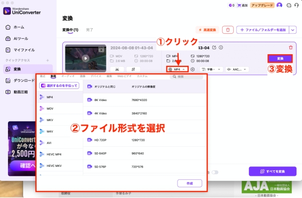Viewport: 302px width, 198px height.
Task: Select the 画像 format tab
Action: click(83, 76)
